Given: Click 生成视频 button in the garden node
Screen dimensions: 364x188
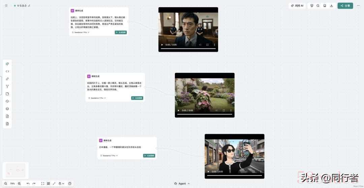Looking at the screenshot, I should pos(137,98).
